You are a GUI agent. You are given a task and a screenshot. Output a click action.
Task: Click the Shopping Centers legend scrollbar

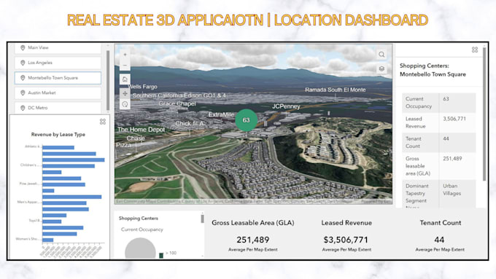[x=202, y=219]
